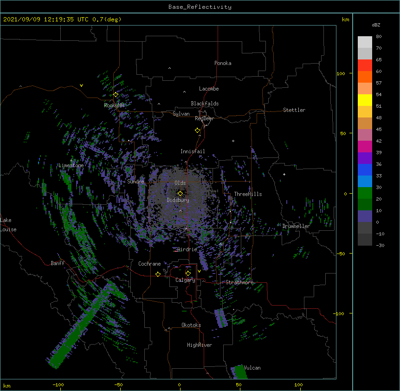Image resolution: width=400 pixels, height=391 pixels.
Task: Click the Drumheller town label
Action: [x=296, y=226]
